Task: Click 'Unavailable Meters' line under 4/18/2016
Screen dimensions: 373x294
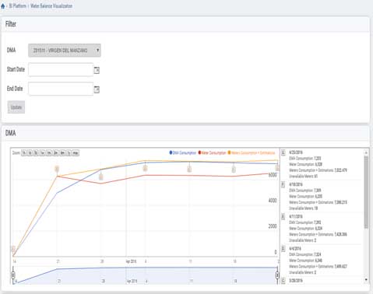Action: (x=303, y=208)
